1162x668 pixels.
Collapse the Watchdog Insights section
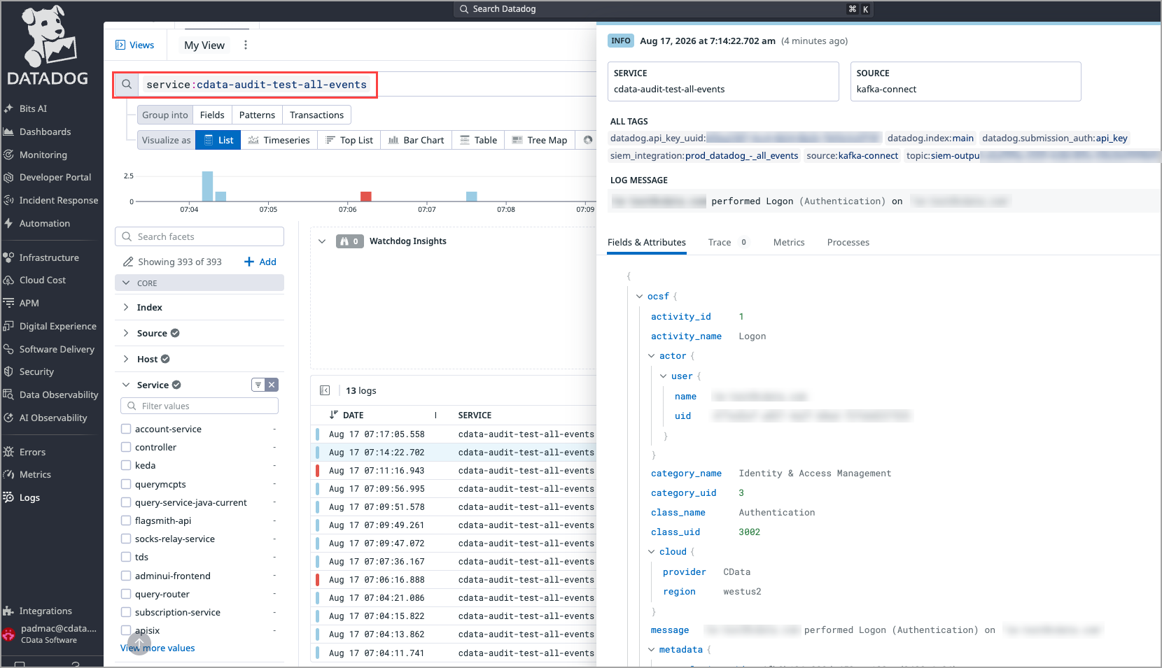[x=322, y=241]
